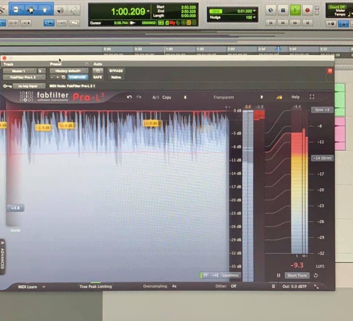353x321 pixels.
Task: Open the Help menu in Pro-L 2
Action: [295, 97]
